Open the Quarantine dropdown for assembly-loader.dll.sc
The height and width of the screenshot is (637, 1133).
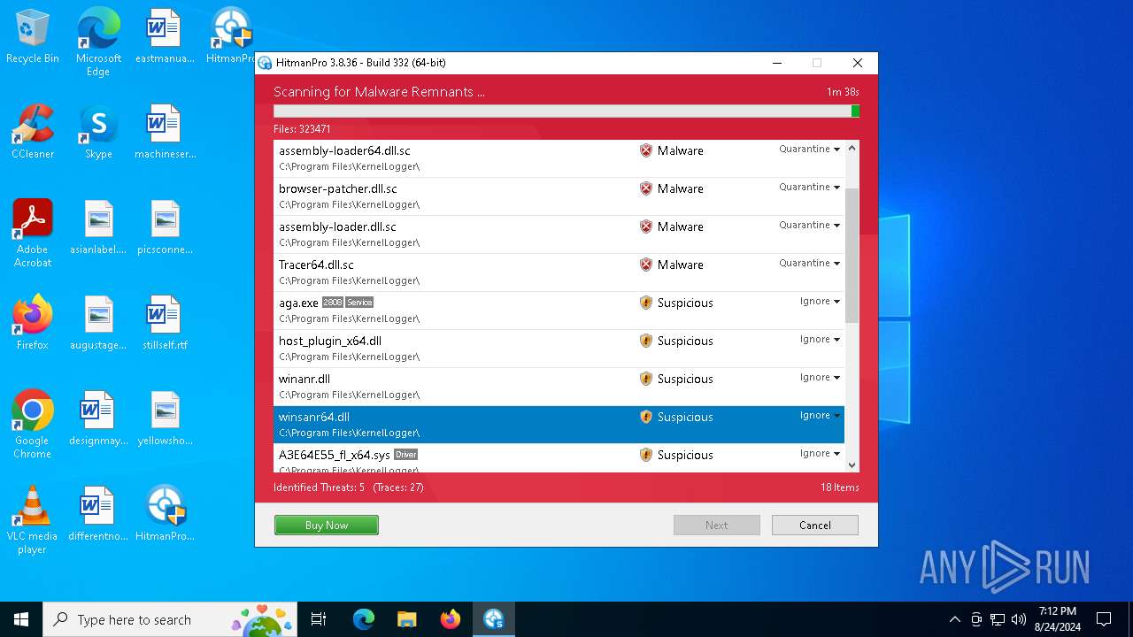(809, 226)
